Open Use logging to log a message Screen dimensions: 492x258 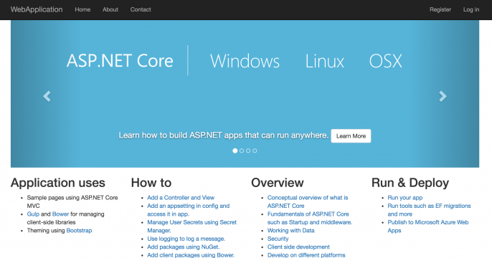point(186,239)
